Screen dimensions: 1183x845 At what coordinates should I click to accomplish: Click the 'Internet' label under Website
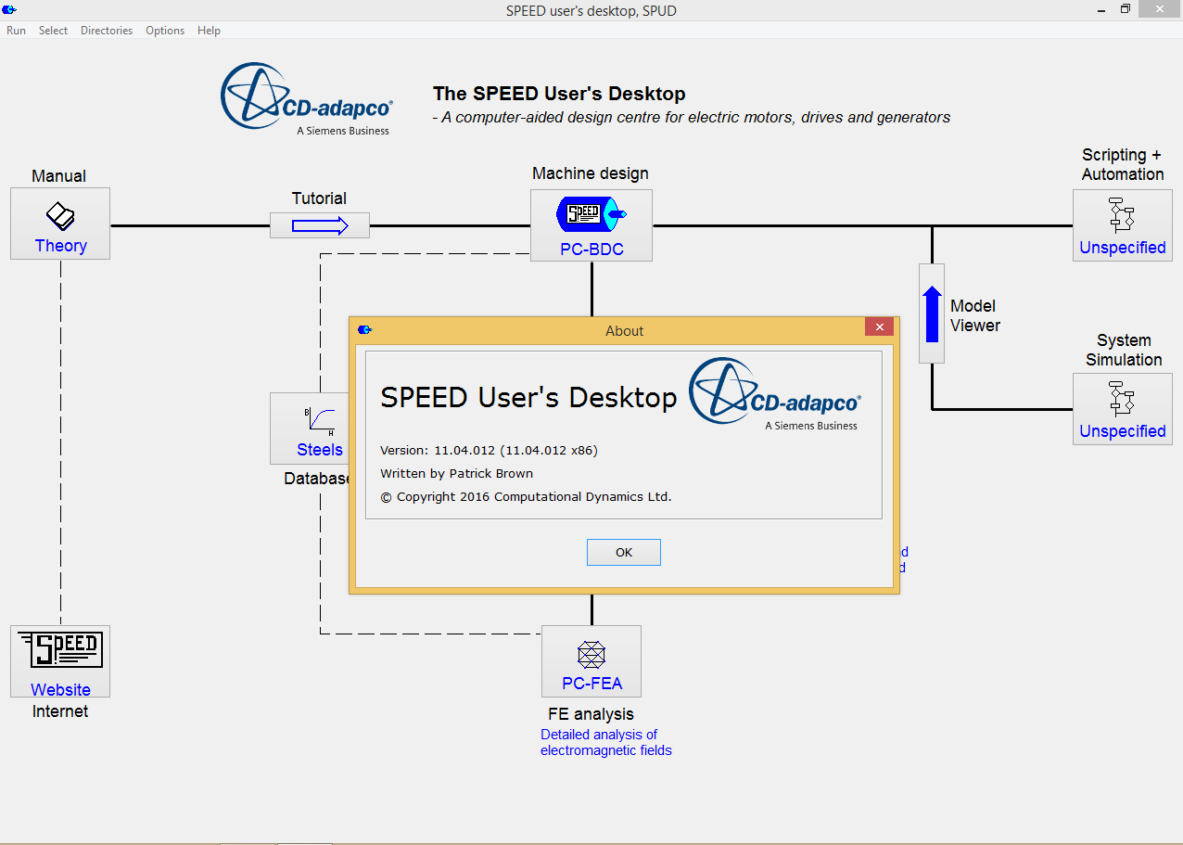click(60, 711)
